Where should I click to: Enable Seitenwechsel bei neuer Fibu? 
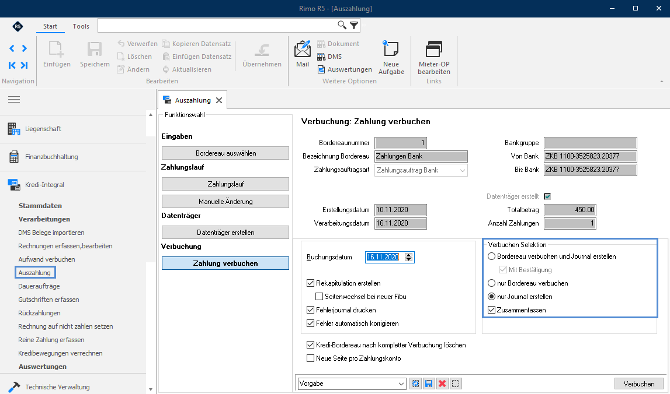(319, 296)
